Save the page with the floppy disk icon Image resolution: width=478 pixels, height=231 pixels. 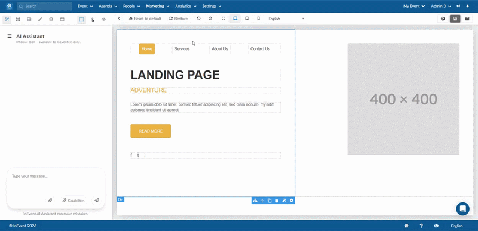[x=455, y=19]
